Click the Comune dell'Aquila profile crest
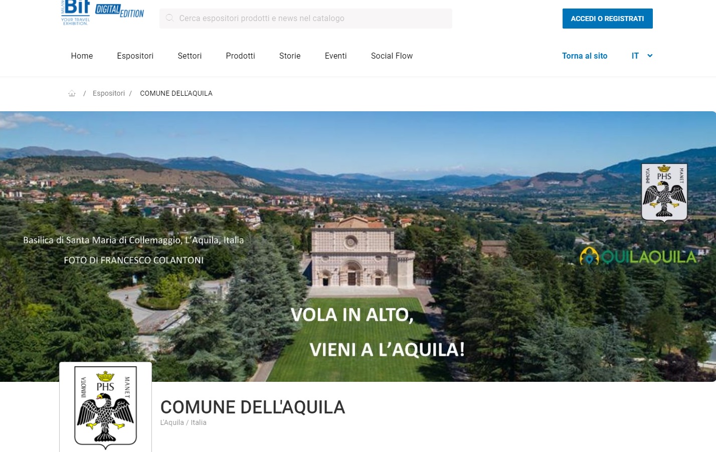 pyautogui.click(x=105, y=407)
